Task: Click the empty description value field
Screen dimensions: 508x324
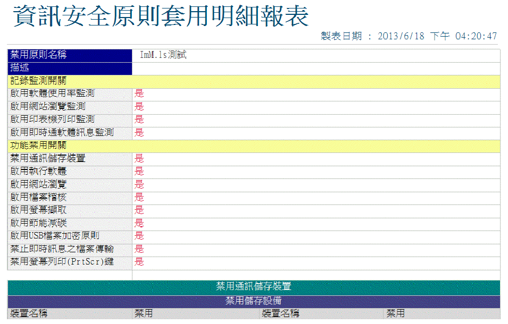Action: (x=316, y=69)
